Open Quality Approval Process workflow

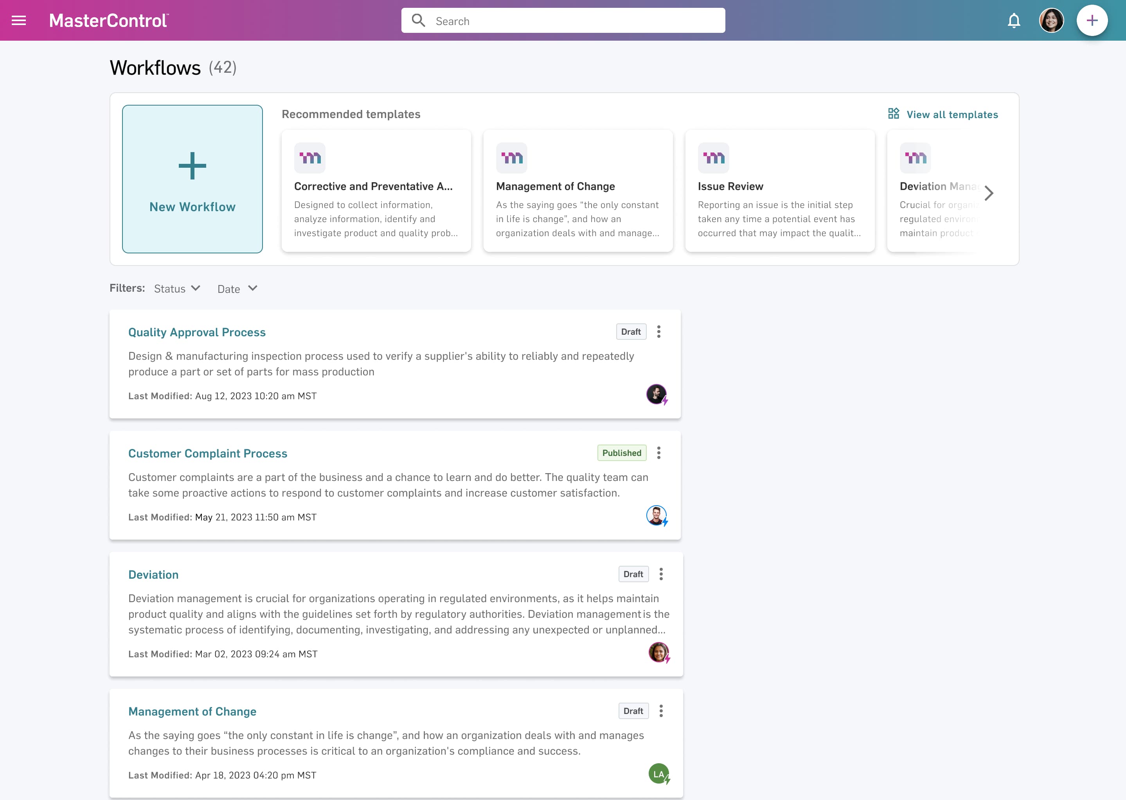click(197, 332)
